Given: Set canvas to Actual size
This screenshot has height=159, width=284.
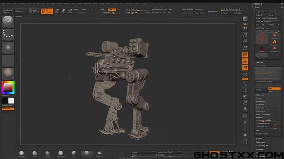Looking at the screenshot, I should pyautogui.click(x=245, y=41).
